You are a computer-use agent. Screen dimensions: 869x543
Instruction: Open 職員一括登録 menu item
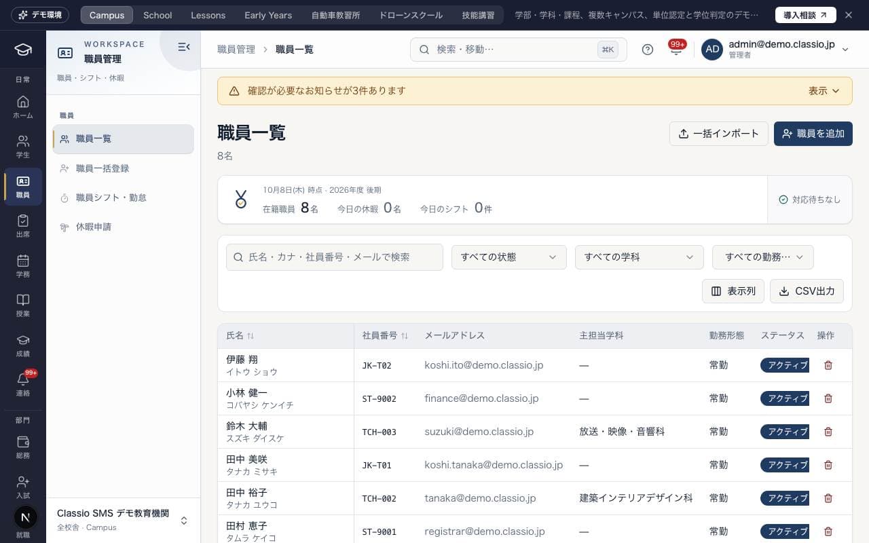tap(123, 168)
